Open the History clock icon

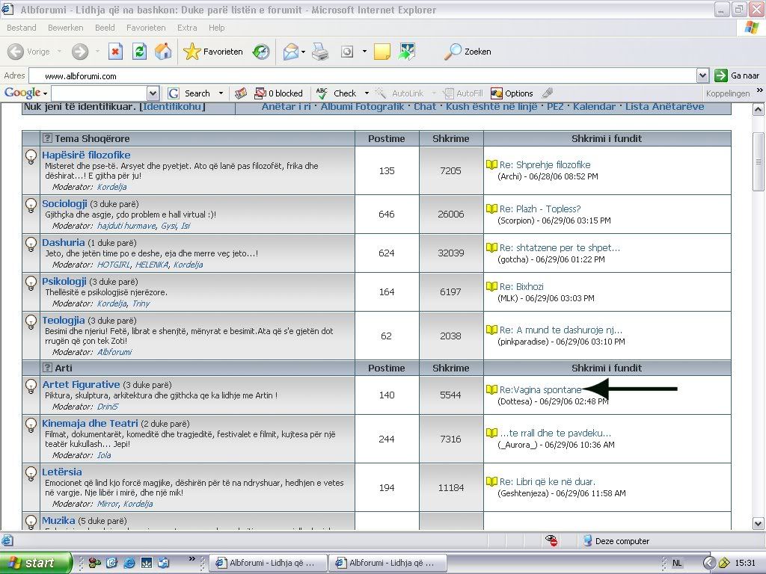pyautogui.click(x=261, y=52)
